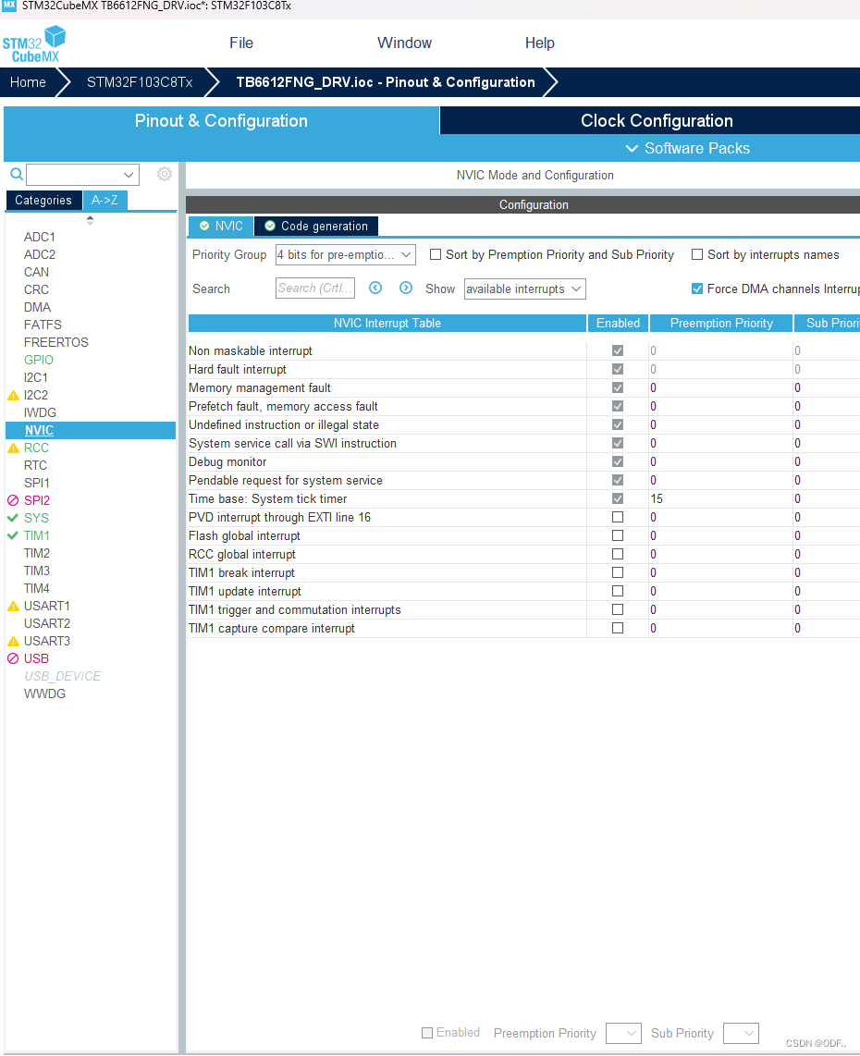Open the sidebar settings gear icon
The image size is (860, 1056).
coord(165,175)
